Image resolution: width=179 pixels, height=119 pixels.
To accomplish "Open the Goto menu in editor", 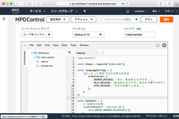I will 64,45.
